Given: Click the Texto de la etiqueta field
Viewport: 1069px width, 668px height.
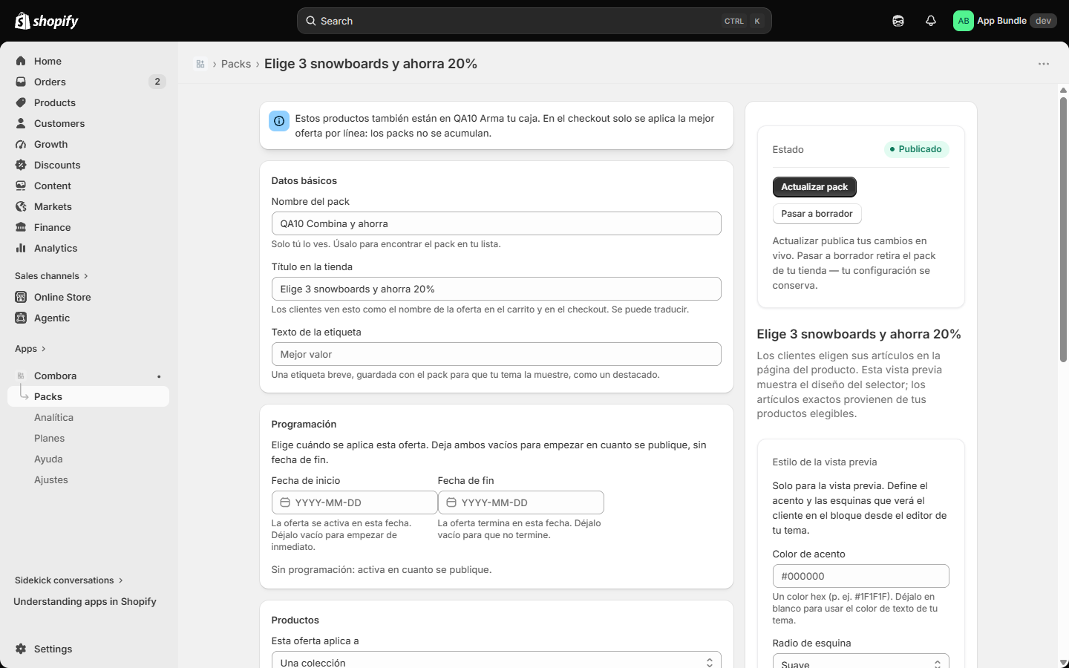Looking at the screenshot, I should 496,354.
